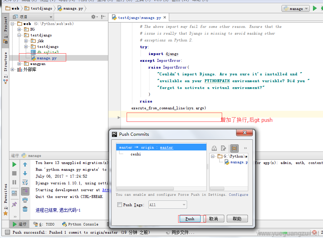Expand the 外部库 node
323x238 pixels.
tap(13, 70)
